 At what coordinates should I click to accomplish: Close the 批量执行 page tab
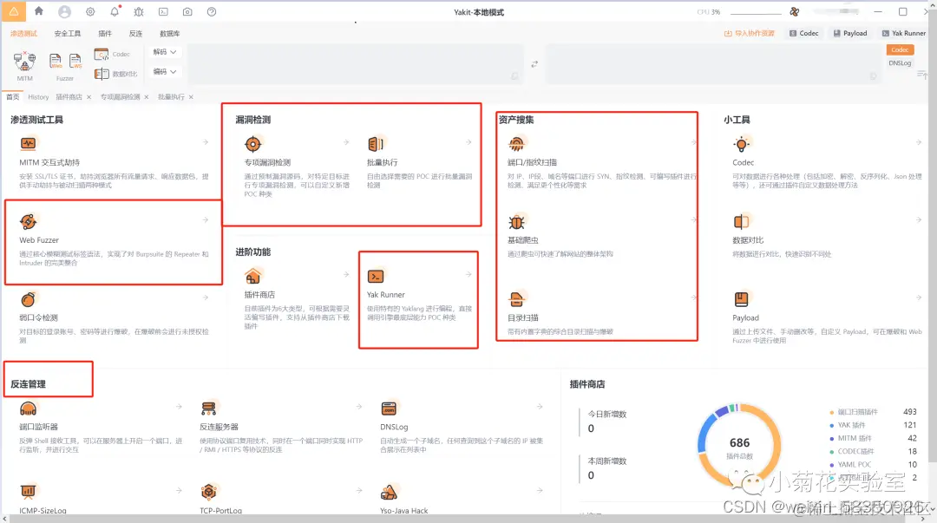[x=191, y=97]
